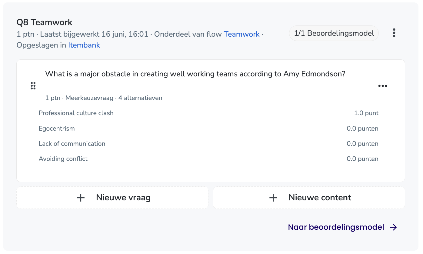This screenshot has height=254, width=423.
Task: Select the Q8 Teamwork title
Action: [x=44, y=22]
